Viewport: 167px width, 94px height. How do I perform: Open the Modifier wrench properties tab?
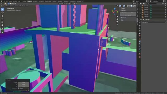(x=140, y=41)
